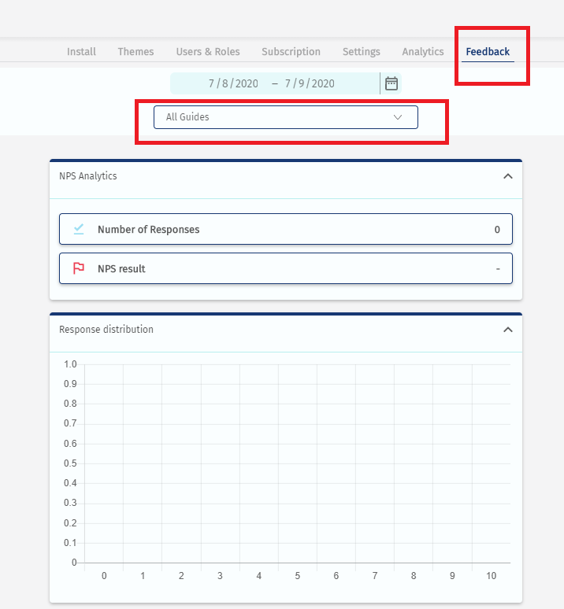Click the Number of Responses row
Viewport: 564px width, 609px height.
285,230
